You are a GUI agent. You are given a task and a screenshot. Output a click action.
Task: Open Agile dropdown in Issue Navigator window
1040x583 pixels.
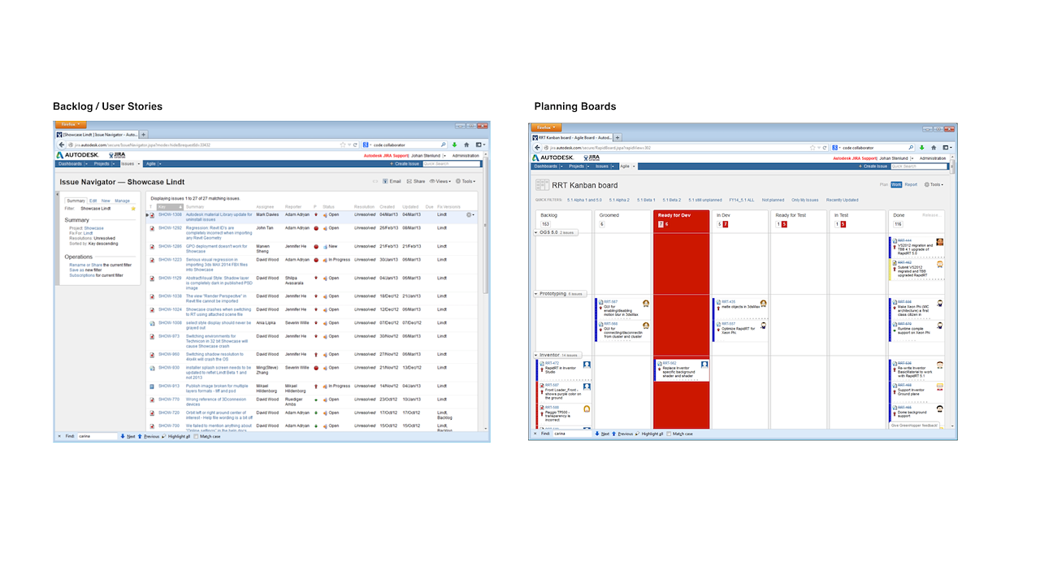tap(160, 164)
